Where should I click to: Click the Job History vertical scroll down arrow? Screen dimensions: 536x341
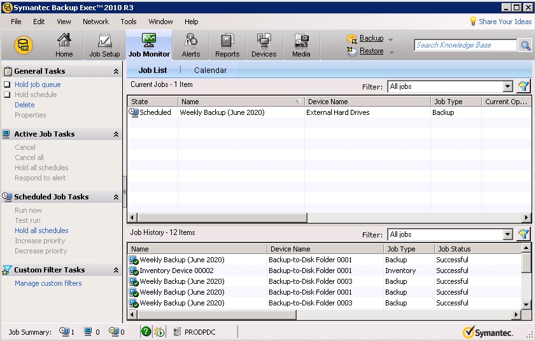(x=526, y=304)
